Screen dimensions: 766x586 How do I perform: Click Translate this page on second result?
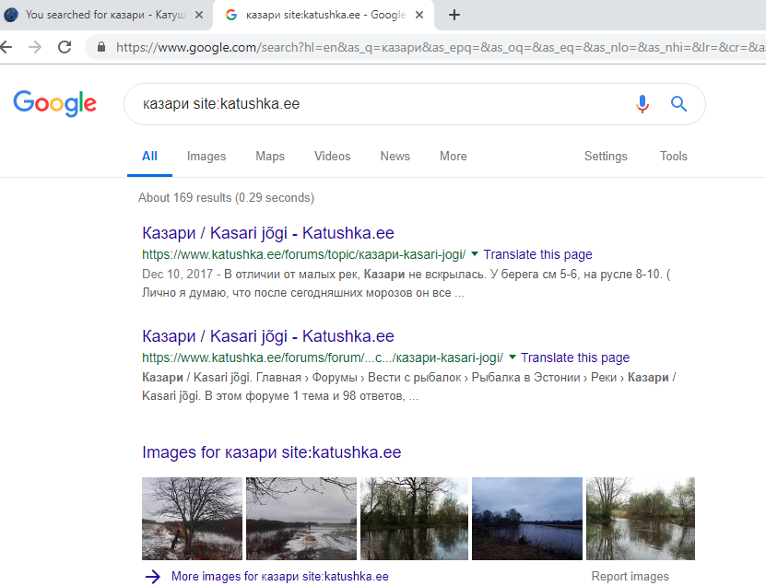tap(575, 357)
